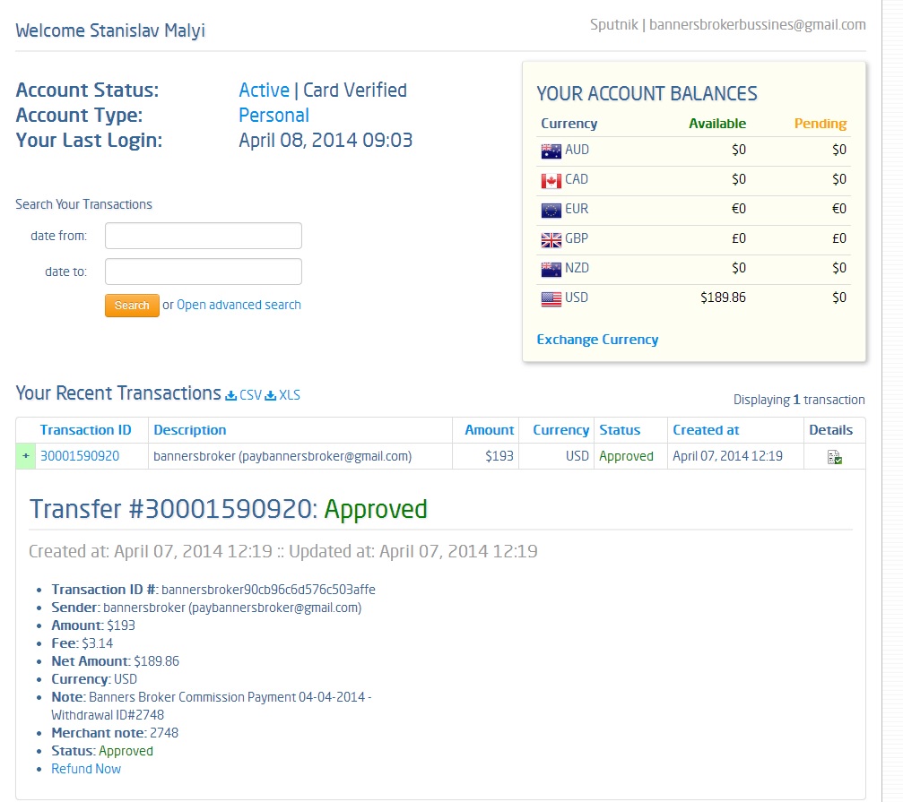Select the Net Amount $189.86 line
903x802 pixels.
click(x=115, y=661)
